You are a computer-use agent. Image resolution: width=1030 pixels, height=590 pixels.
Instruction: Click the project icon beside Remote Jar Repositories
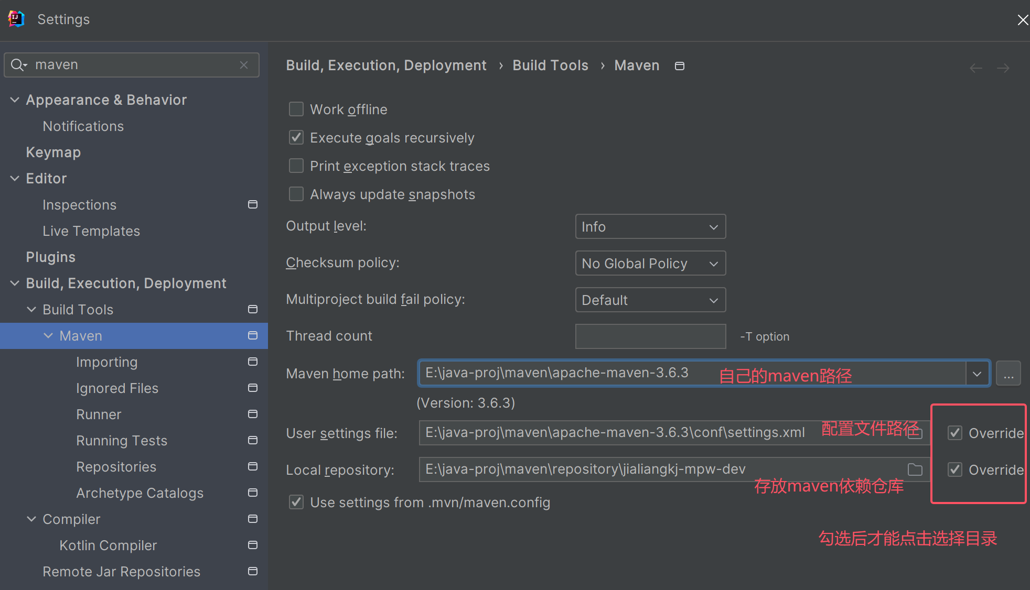pos(253,571)
